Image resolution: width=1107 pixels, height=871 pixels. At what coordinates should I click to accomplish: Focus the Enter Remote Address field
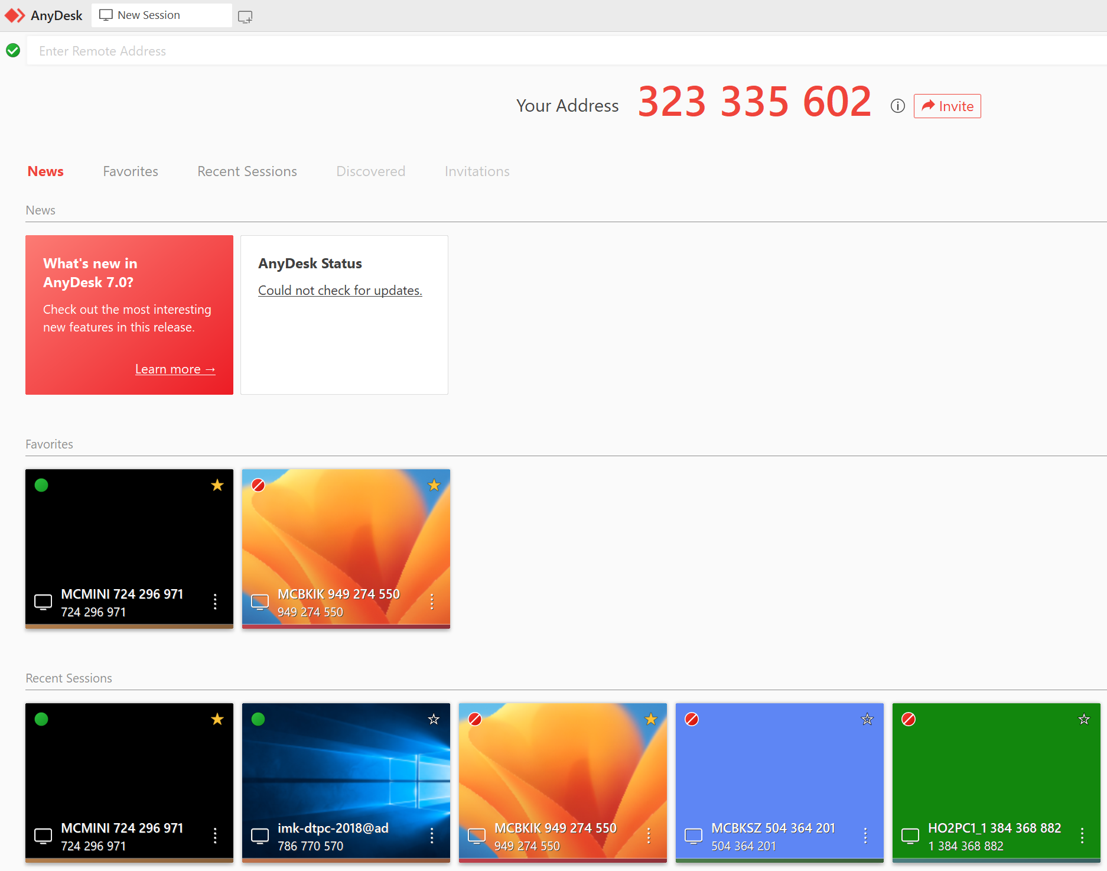pyautogui.click(x=566, y=51)
